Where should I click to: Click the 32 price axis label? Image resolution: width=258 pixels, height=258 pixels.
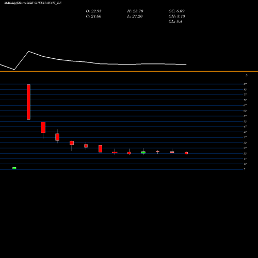click(245, 143)
